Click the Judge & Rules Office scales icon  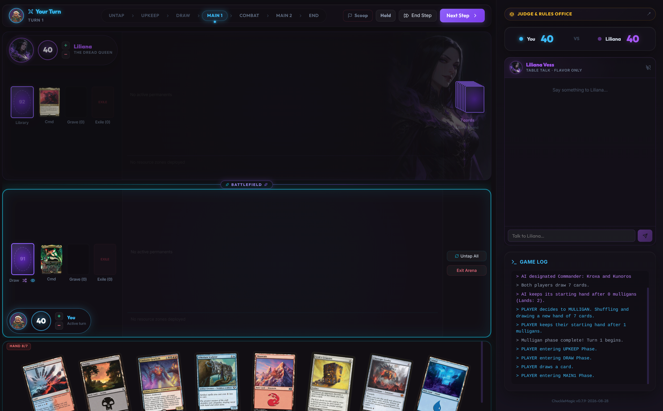pos(512,14)
